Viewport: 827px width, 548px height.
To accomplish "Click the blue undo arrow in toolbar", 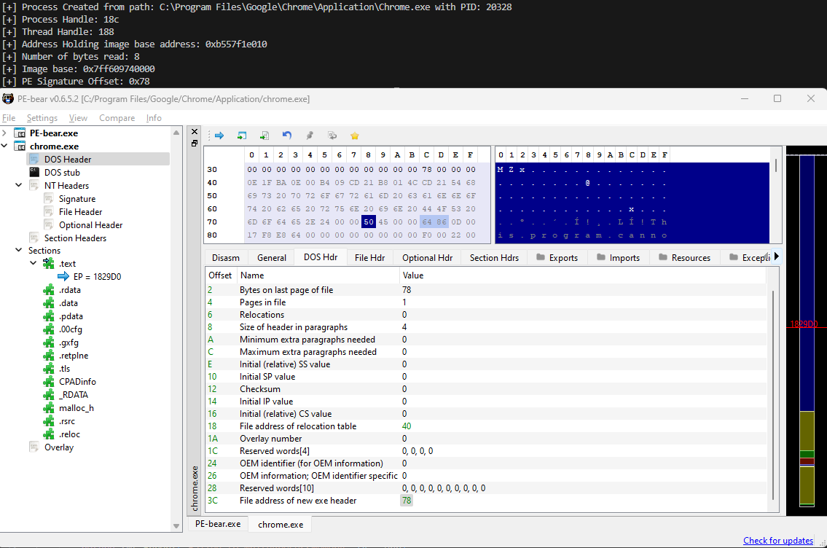I will pyautogui.click(x=287, y=136).
